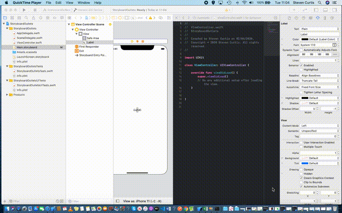Open the View menu

(69, 3)
